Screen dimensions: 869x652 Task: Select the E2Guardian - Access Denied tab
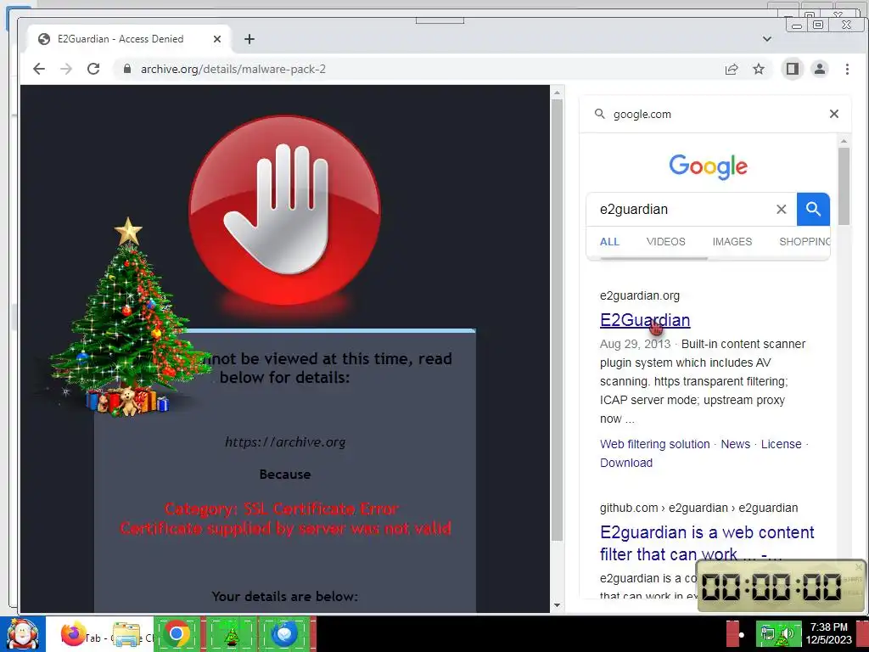coord(130,39)
